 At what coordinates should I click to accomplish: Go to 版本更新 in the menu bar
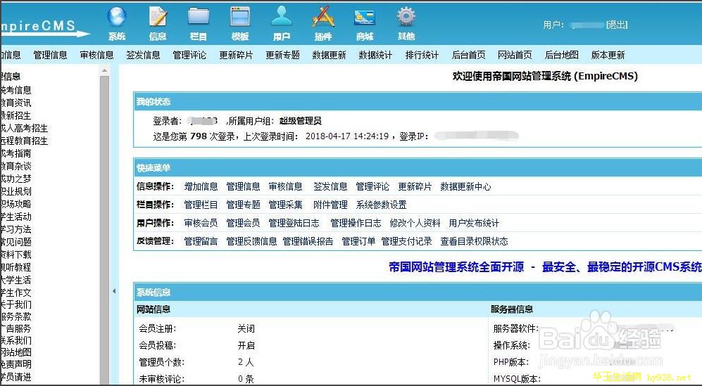pyautogui.click(x=608, y=55)
